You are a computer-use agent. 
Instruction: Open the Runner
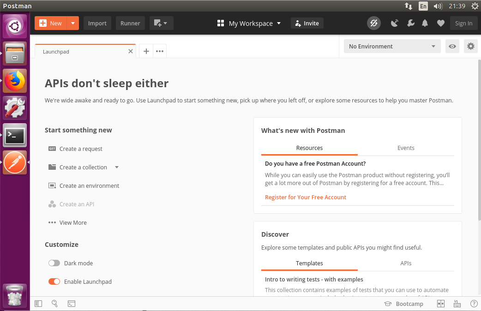pos(130,24)
